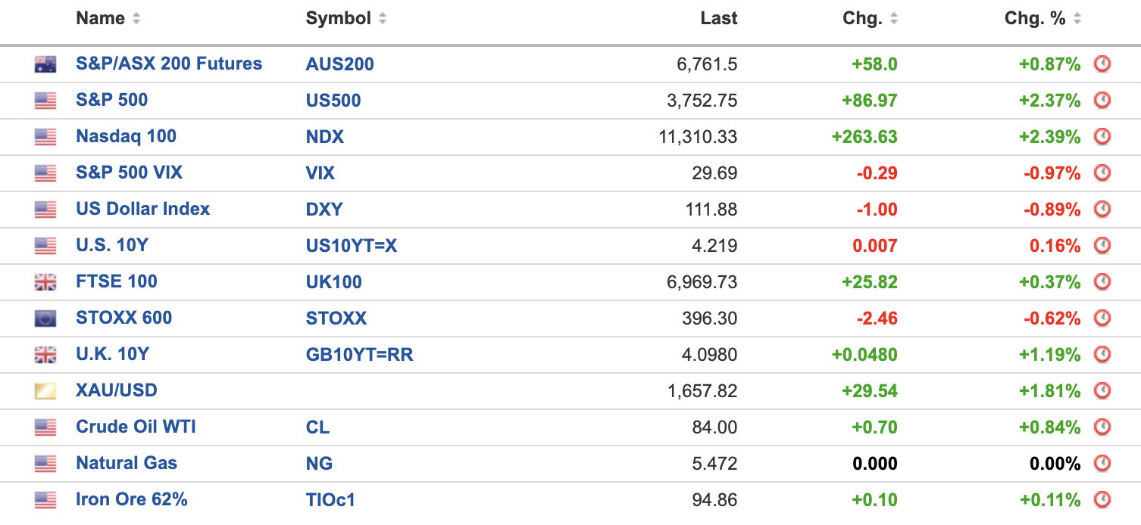Image resolution: width=1141 pixels, height=525 pixels.
Task: Sort by Symbol using its sort arrows
Action: pos(383,19)
